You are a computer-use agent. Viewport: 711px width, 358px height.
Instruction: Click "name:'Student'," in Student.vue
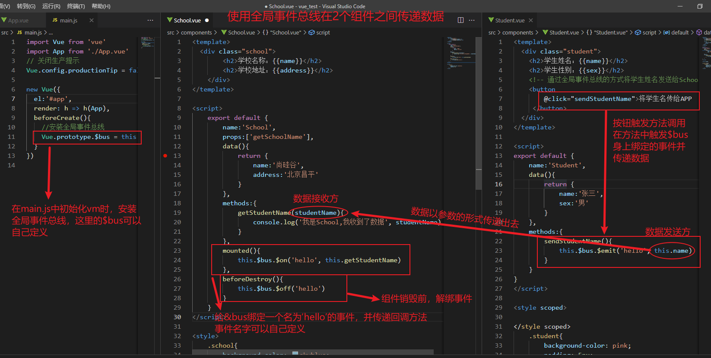click(x=557, y=165)
